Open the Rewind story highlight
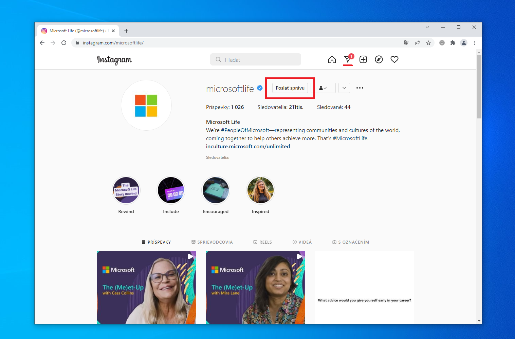 126,190
